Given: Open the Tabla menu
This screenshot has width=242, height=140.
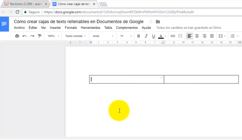Looking at the screenshot, I should 108,28.
